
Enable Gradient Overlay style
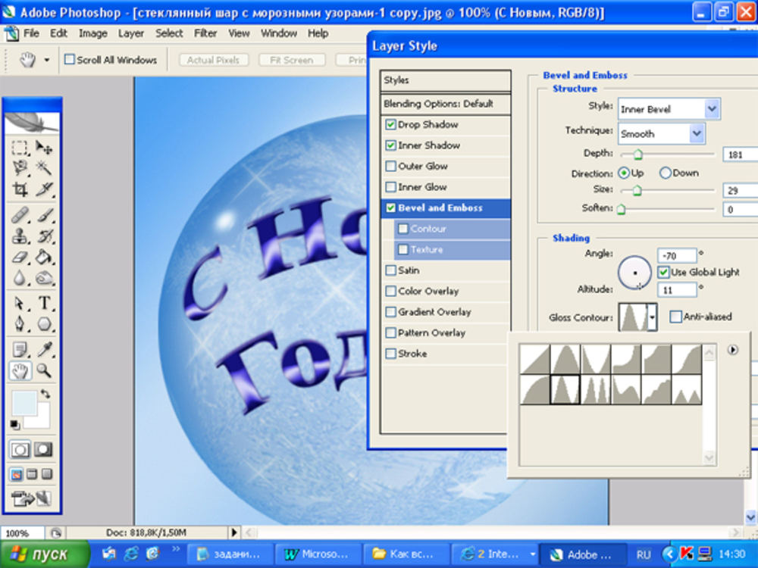[x=390, y=312]
